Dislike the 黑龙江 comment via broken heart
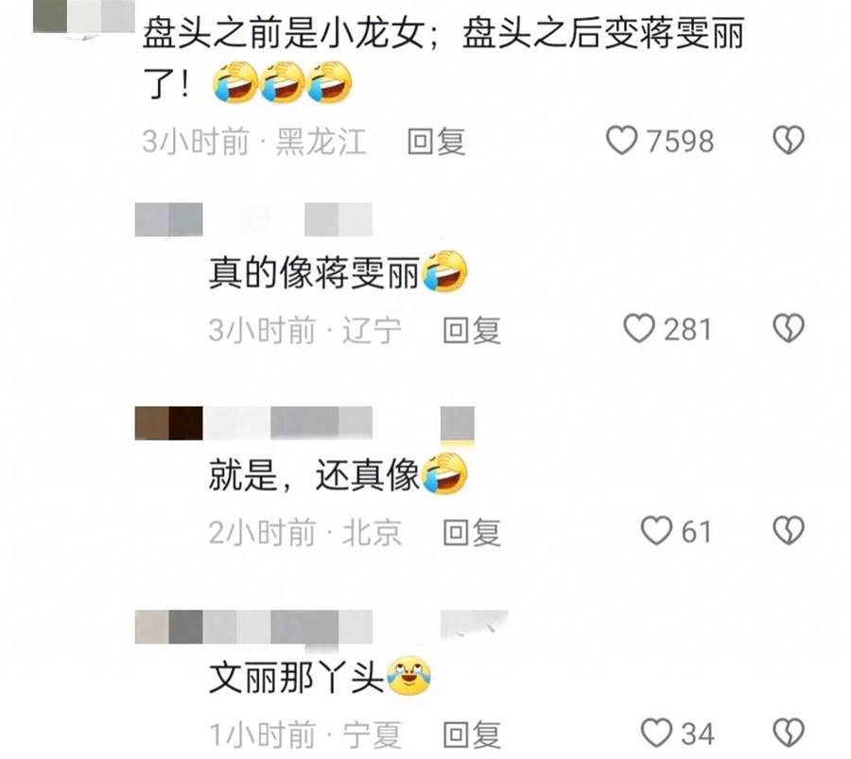This screenshot has width=851, height=759. tap(789, 141)
